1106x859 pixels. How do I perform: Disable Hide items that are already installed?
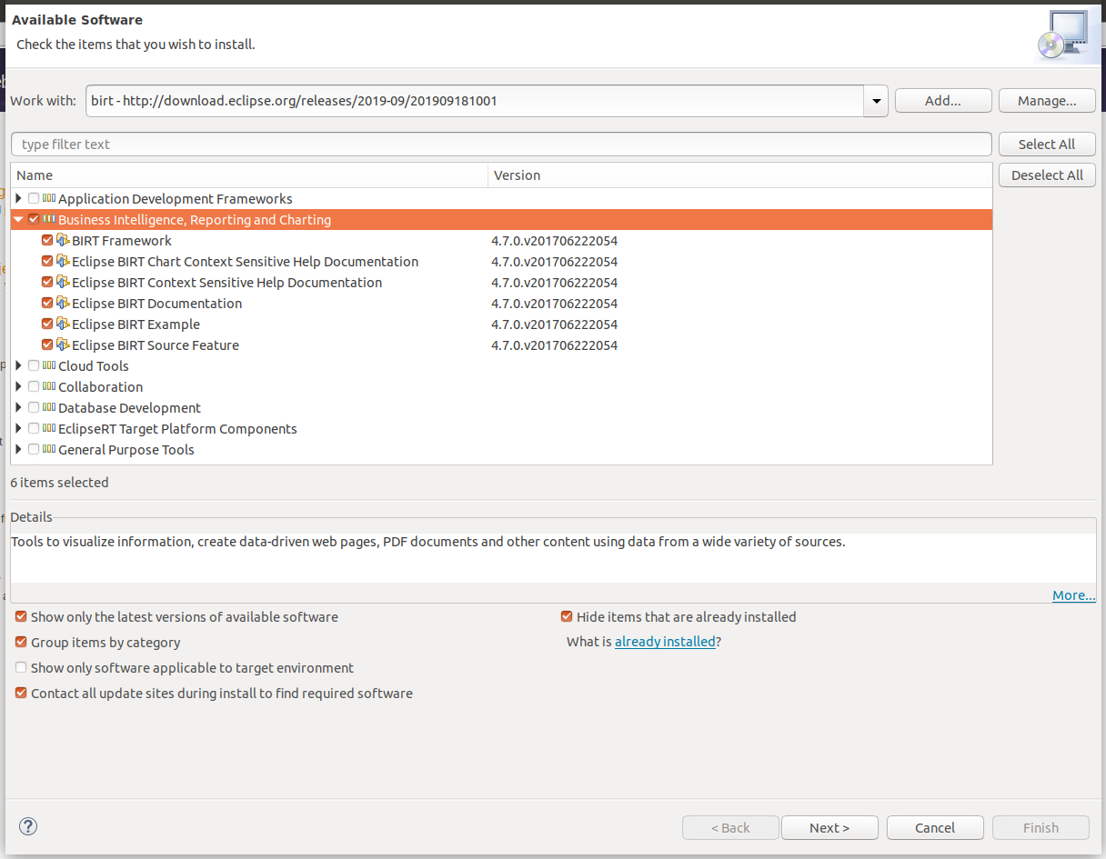(x=567, y=616)
